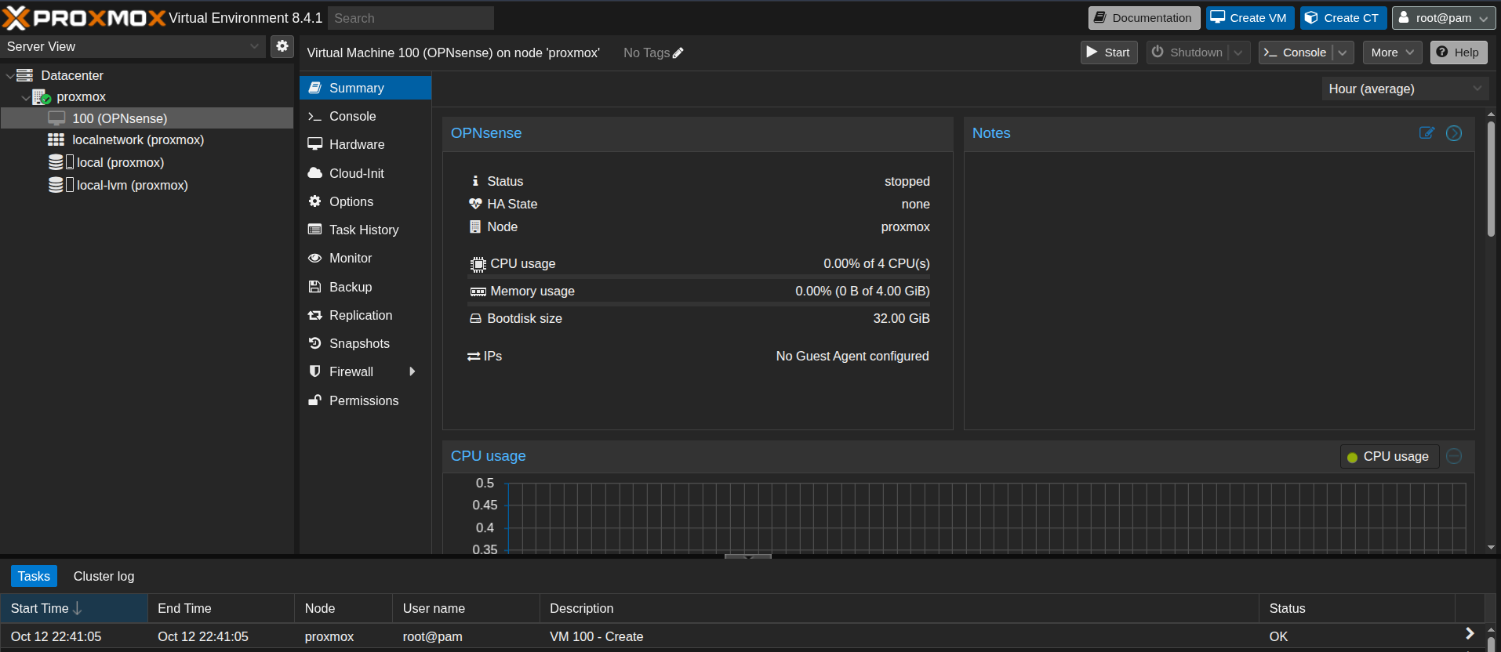Viewport: 1501px width, 652px height.
Task: Click the pencil icon to edit tags
Action: [678, 53]
